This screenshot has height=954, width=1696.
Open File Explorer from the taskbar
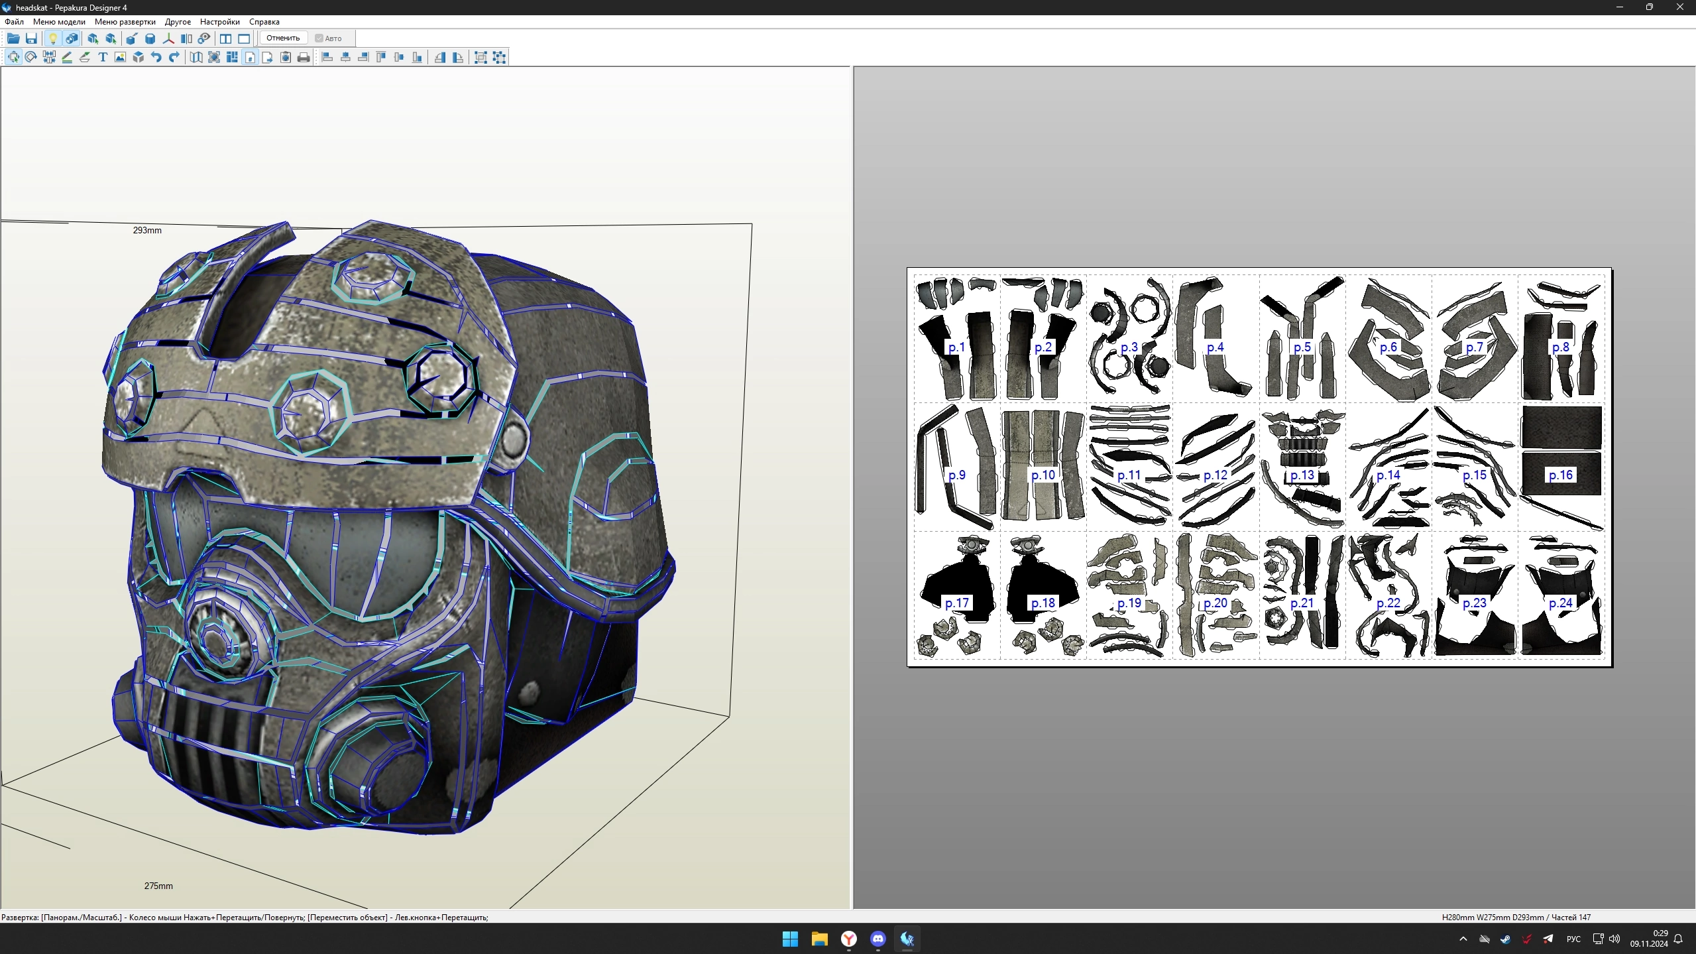pyautogui.click(x=820, y=939)
